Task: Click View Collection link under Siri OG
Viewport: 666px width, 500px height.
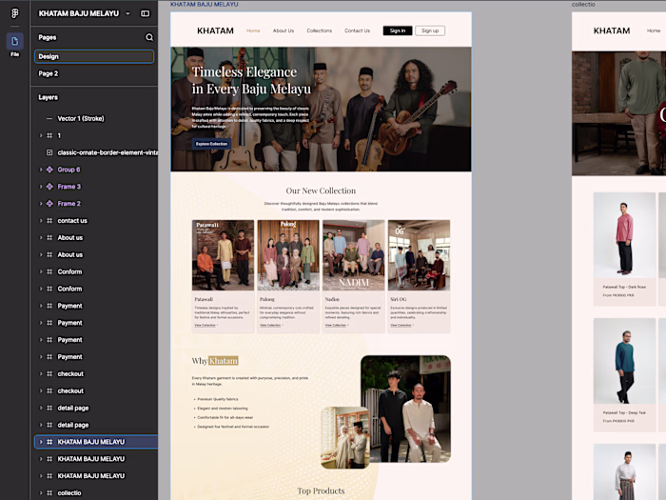Action: (x=402, y=326)
